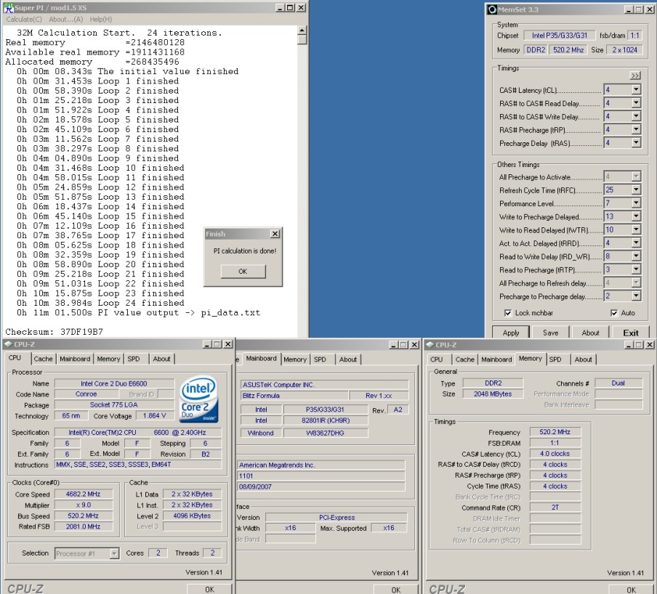The height and width of the screenshot is (594, 657).
Task: Open the Processor #1 selection dropdown
Action: coord(114,553)
